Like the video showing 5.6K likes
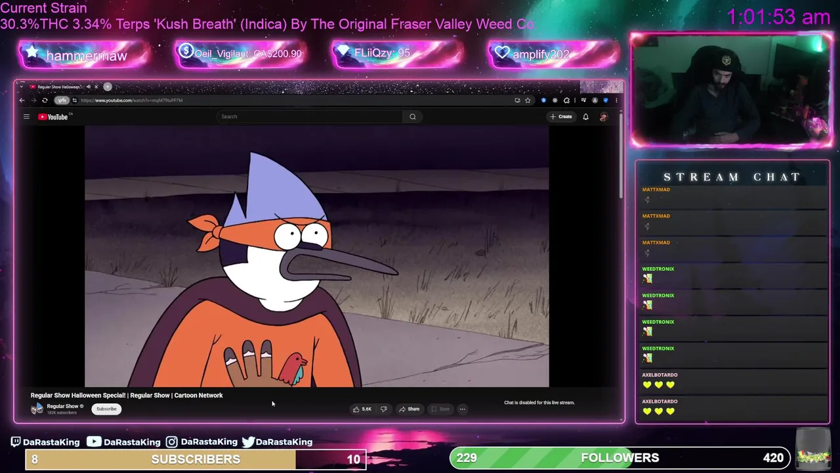 click(362, 409)
